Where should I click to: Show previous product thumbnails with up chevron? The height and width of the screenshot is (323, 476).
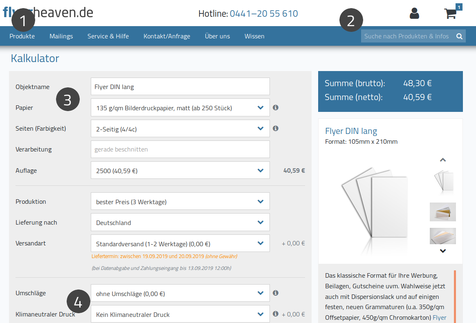tap(443, 160)
